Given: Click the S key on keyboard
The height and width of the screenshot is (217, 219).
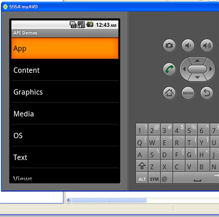Looking at the screenshot, I should [x=154, y=153].
